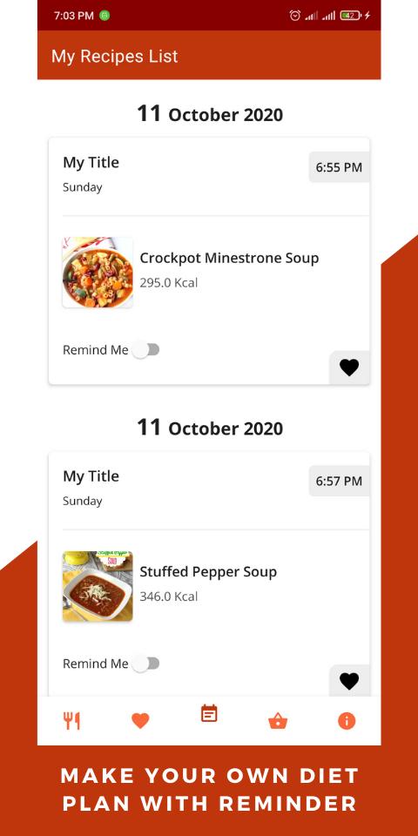Open the shopping basket tab
This screenshot has width=418, height=836.
tap(278, 721)
